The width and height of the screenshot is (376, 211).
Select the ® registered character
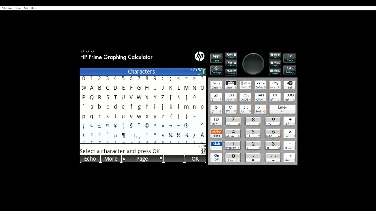(186, 125)
